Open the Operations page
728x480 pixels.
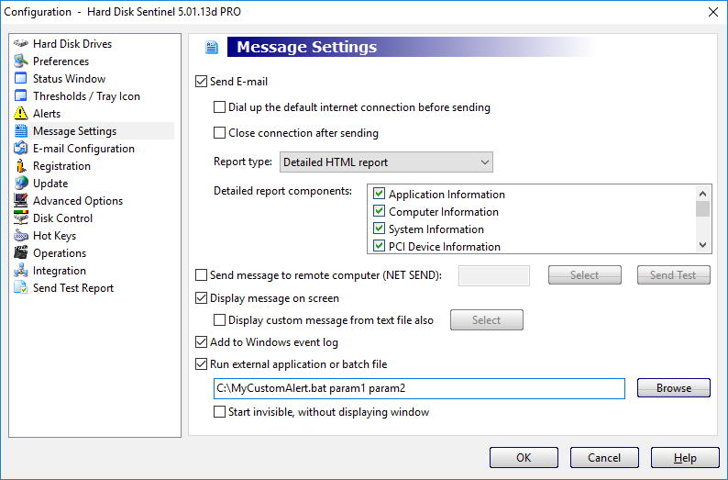60,253
